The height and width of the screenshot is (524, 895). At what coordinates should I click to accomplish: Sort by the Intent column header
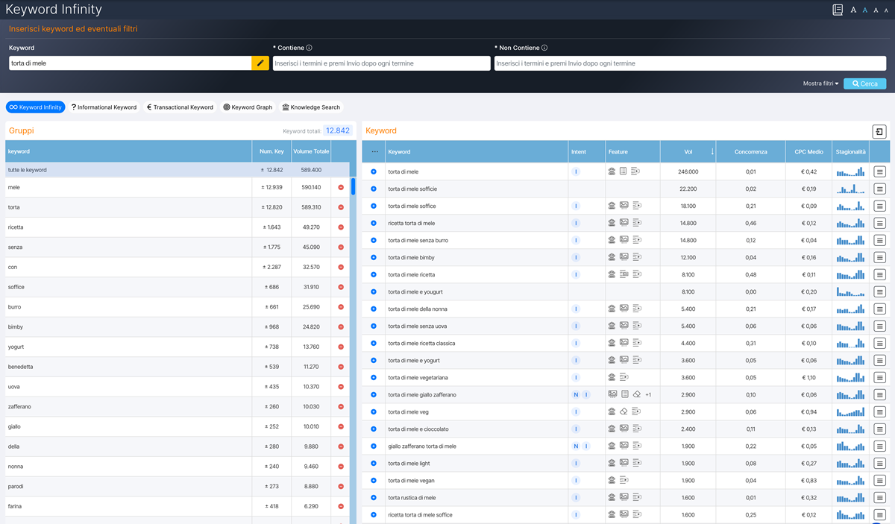(x=586, y=151)
